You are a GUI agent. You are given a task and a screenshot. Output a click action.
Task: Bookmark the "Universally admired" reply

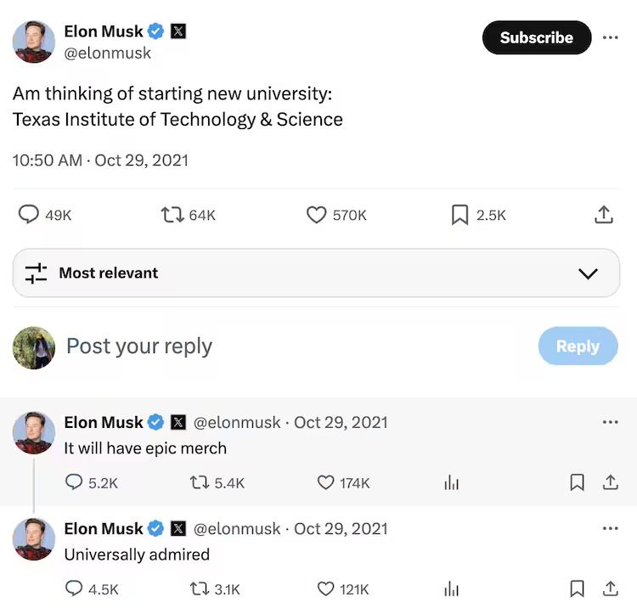click(x=577, y=588)
